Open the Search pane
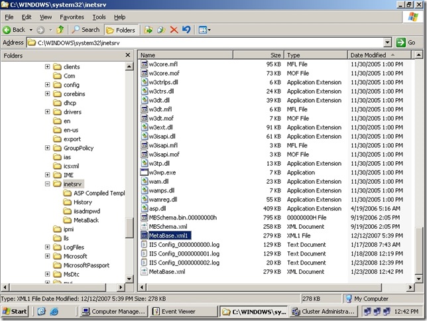Viewport: 427px width, 321px height. tap(86, 30)
